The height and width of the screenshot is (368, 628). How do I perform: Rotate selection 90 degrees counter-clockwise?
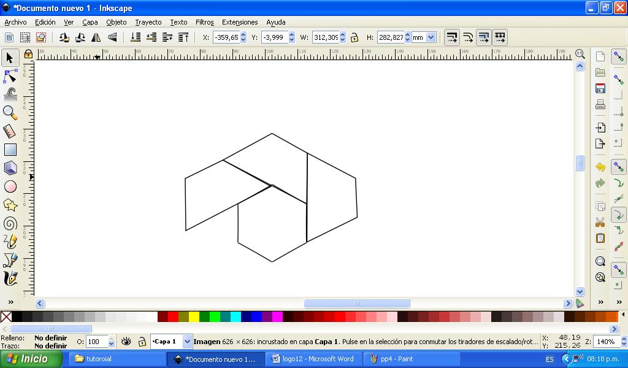click(x=64, y=37)
